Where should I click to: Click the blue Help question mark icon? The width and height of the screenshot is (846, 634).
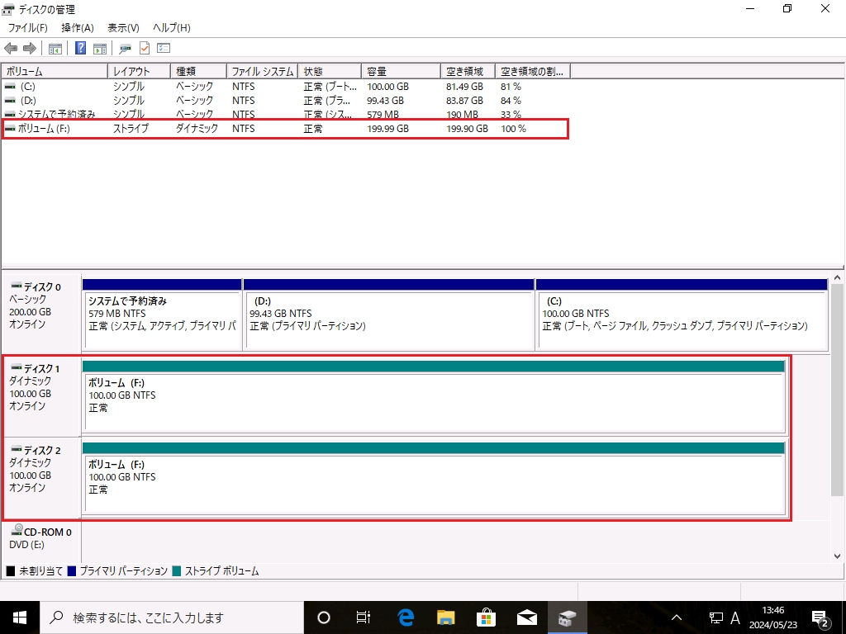click(80, 48)
